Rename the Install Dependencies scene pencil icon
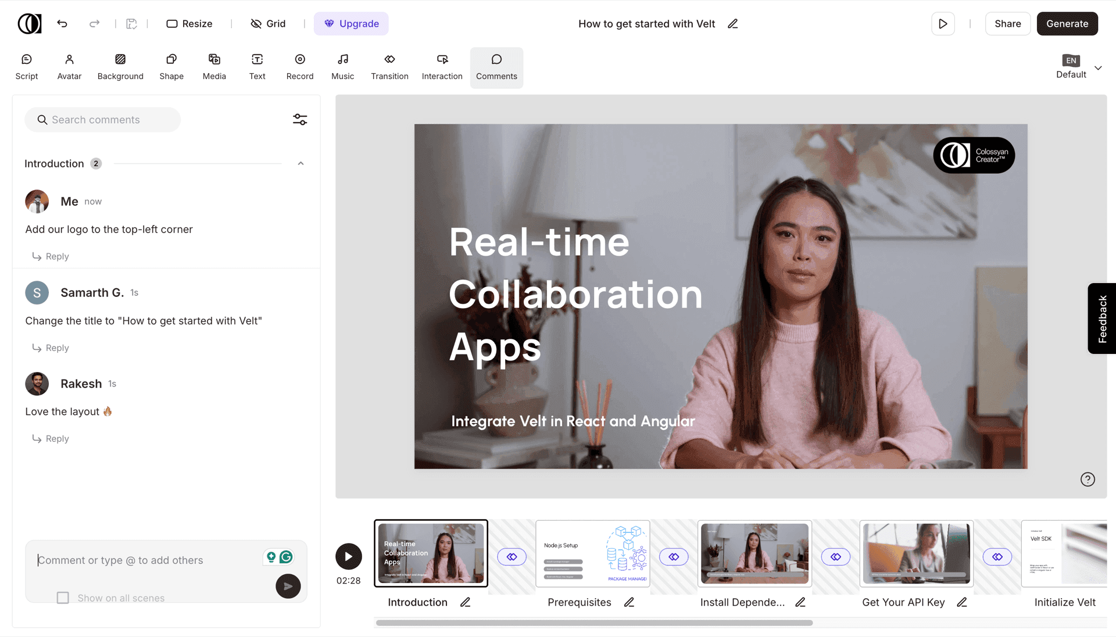Image resolution: width=1116 pixels, height=637 pixels. tap(800, 603)
